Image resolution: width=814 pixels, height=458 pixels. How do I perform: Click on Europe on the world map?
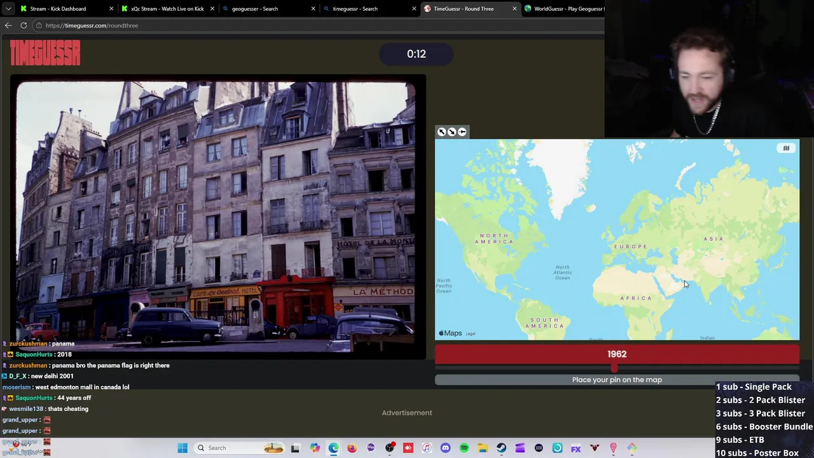(630, 246)
